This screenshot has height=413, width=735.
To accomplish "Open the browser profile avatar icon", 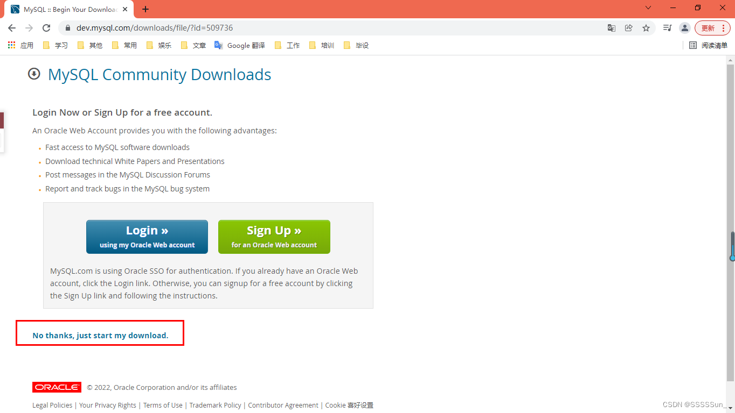I will (684, 27).
